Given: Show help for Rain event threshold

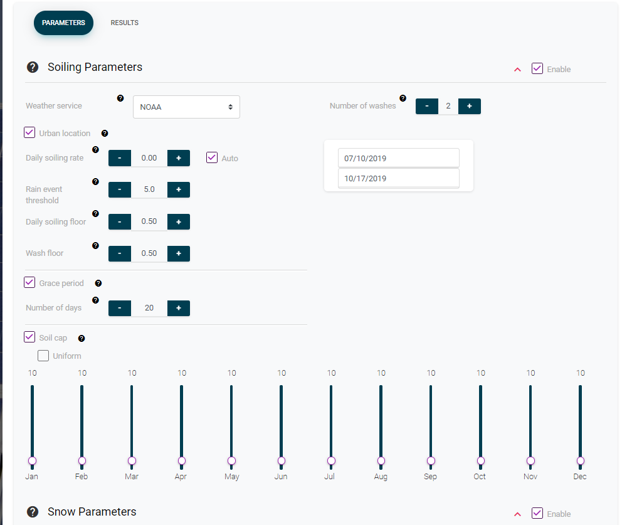Looking at the screenshot, I should click(x=95, y=182).
